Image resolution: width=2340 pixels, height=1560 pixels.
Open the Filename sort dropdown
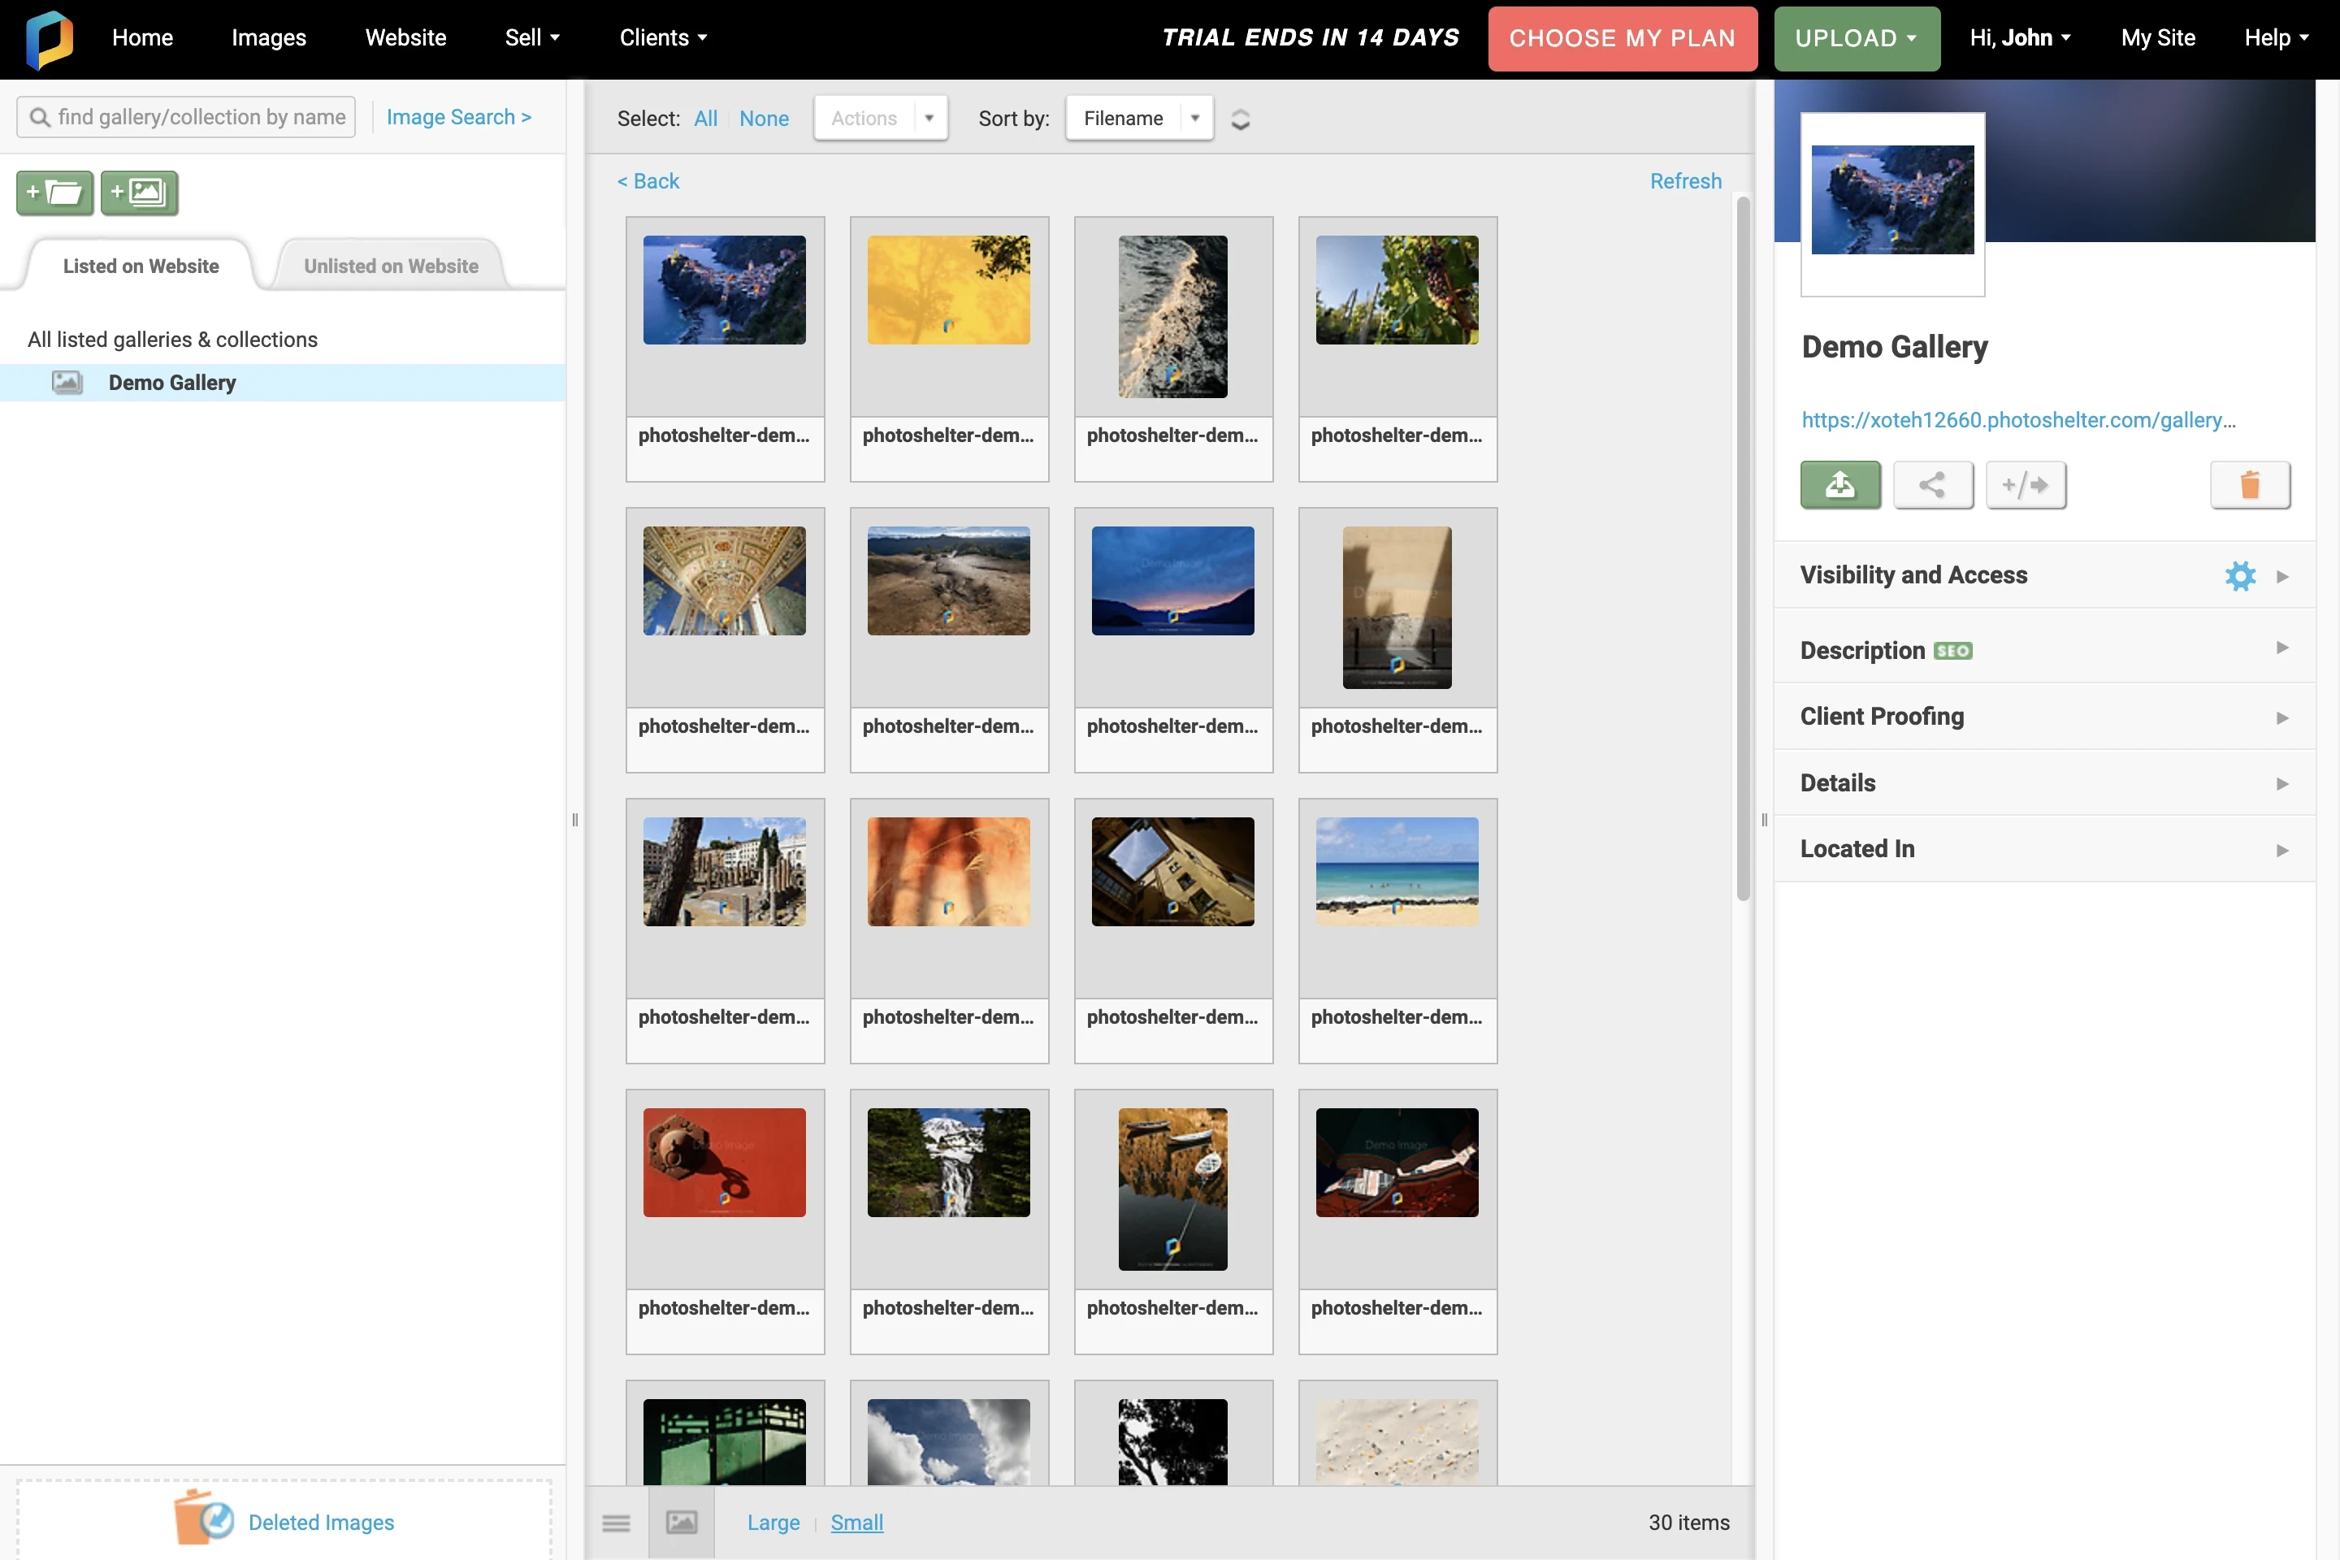1139,117
